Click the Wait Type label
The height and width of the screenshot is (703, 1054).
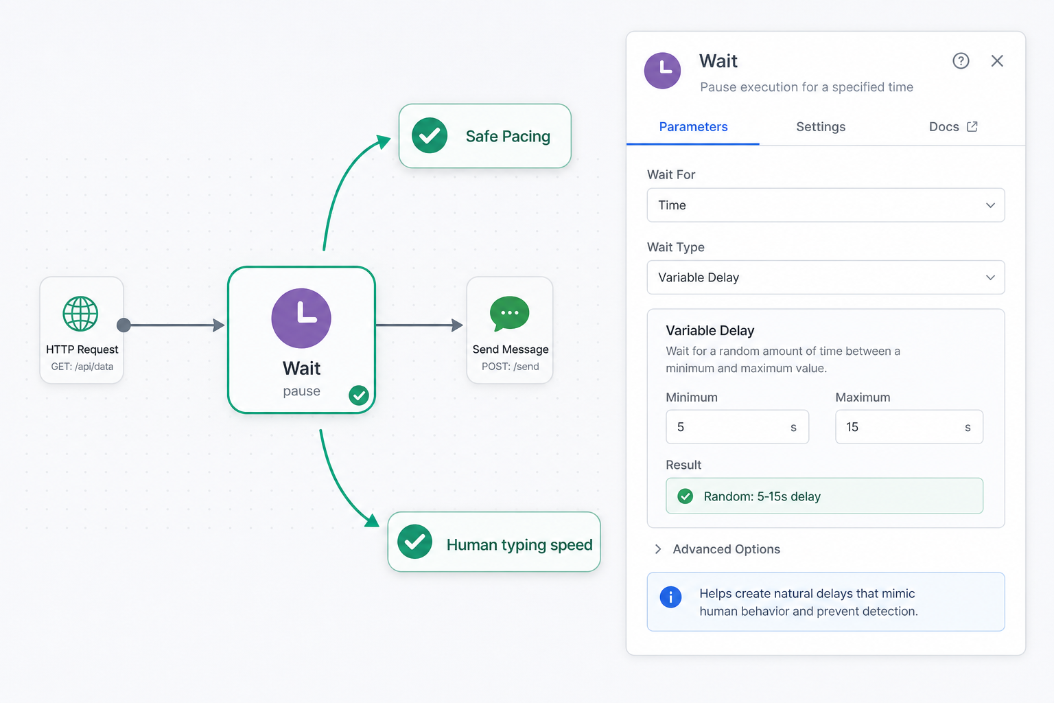point(676,247)
